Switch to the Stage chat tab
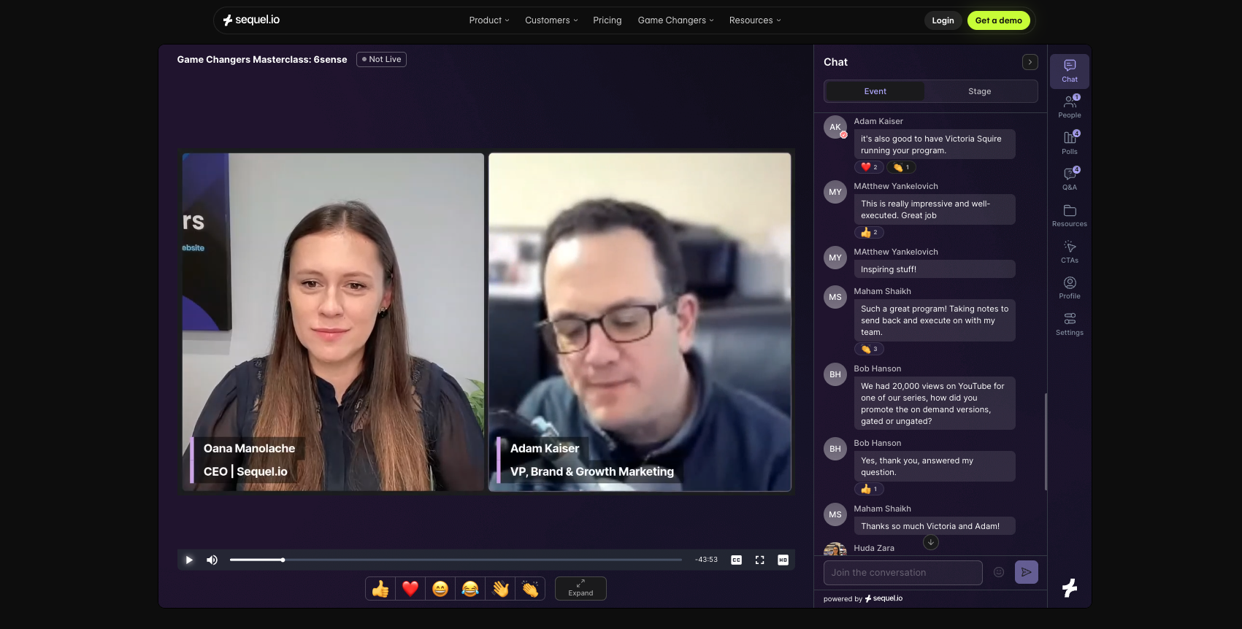Screen dimensions: 1242x629 click(x=979, y=91)
